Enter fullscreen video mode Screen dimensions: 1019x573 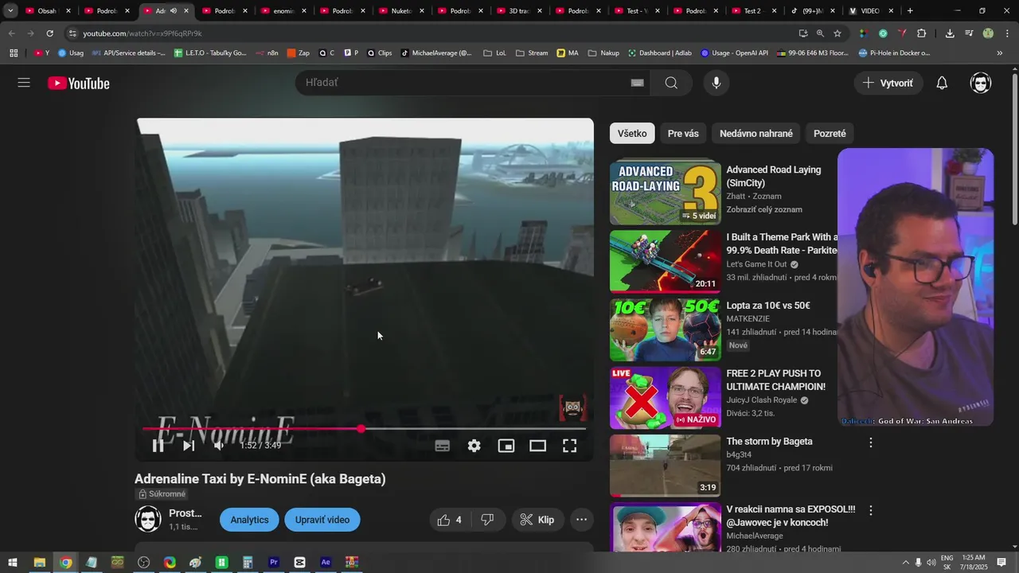coord(570,446)
